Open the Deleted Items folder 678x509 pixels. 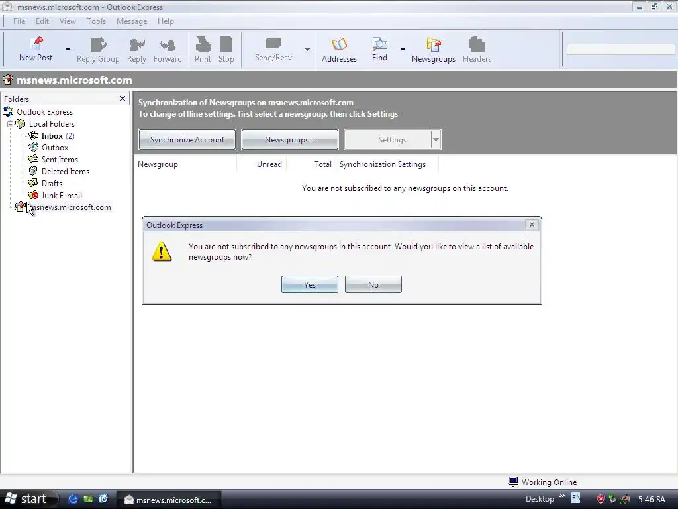tap(66, 172)
